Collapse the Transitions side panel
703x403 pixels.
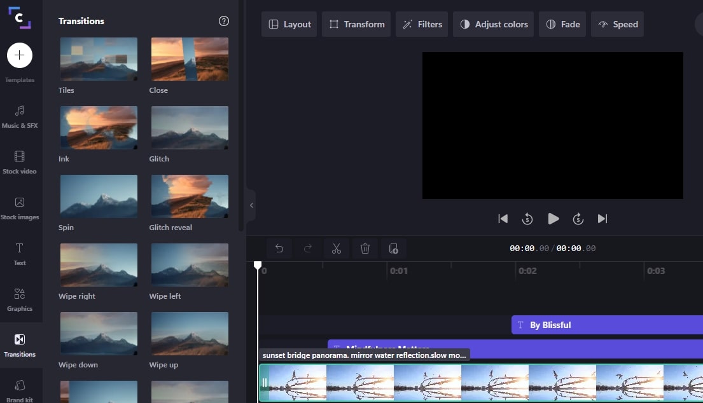(251, 205)
